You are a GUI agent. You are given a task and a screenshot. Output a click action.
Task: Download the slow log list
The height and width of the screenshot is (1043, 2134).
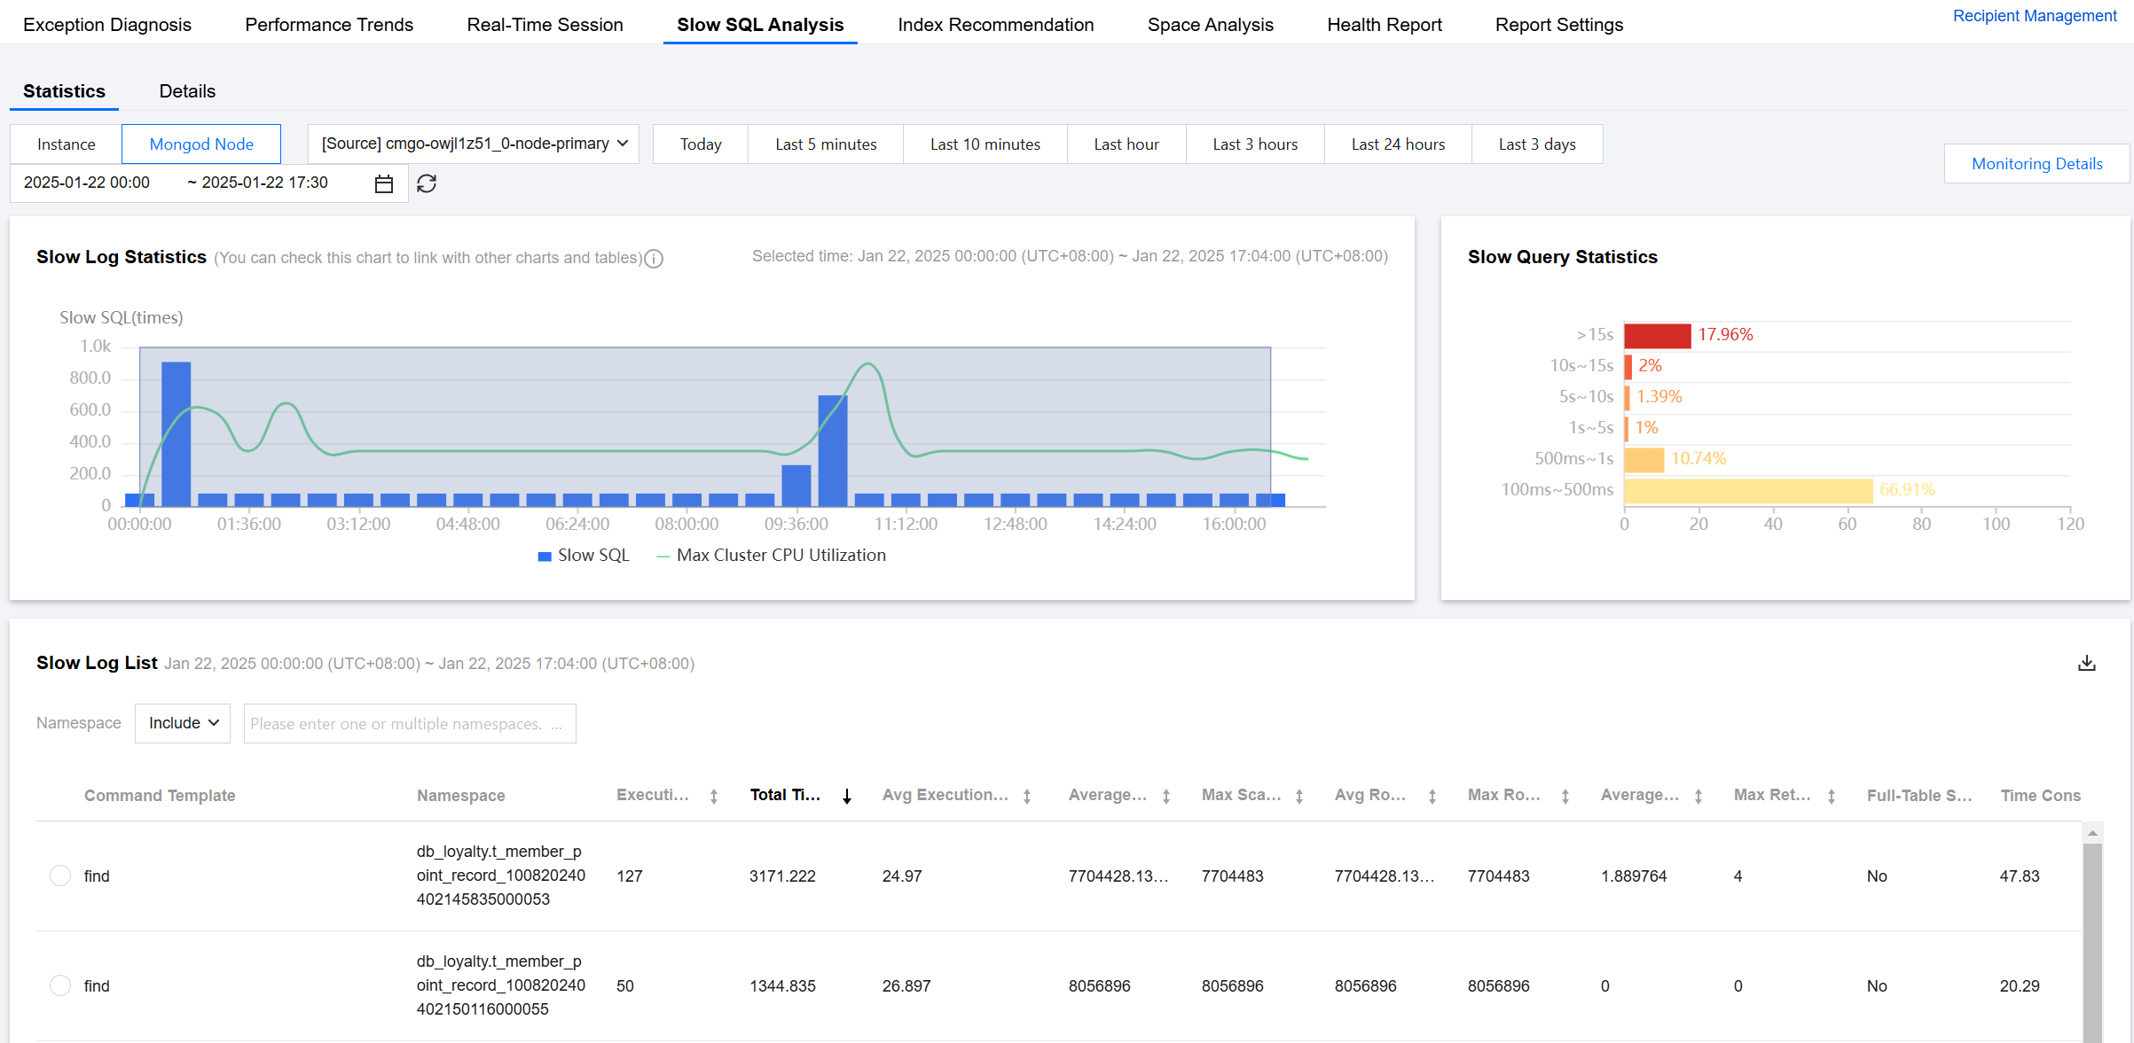point(2086,664)
